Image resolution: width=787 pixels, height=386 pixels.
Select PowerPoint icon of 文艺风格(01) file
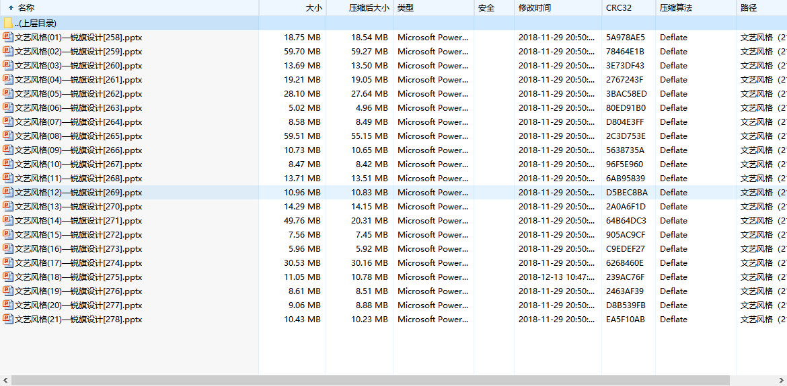tap(7, 37)
